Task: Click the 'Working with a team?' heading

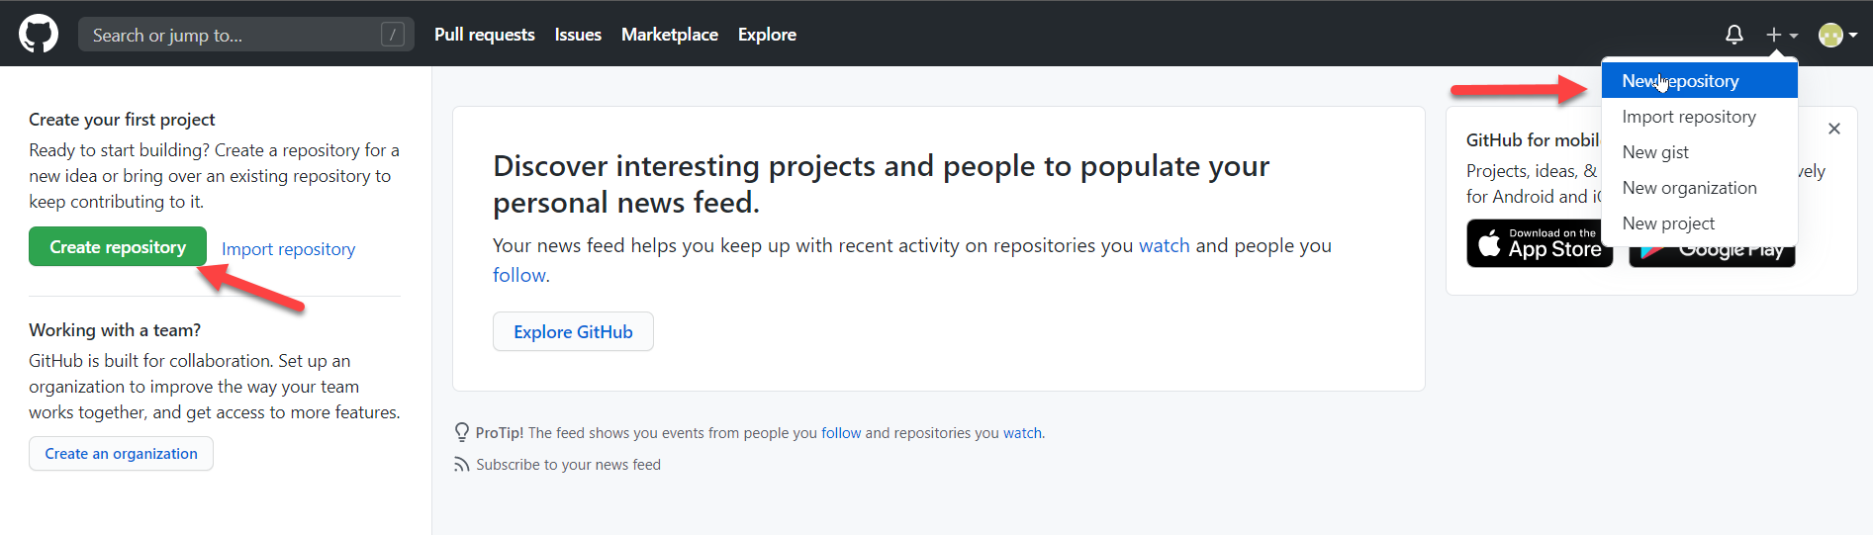Action: (x=115, y=330)
